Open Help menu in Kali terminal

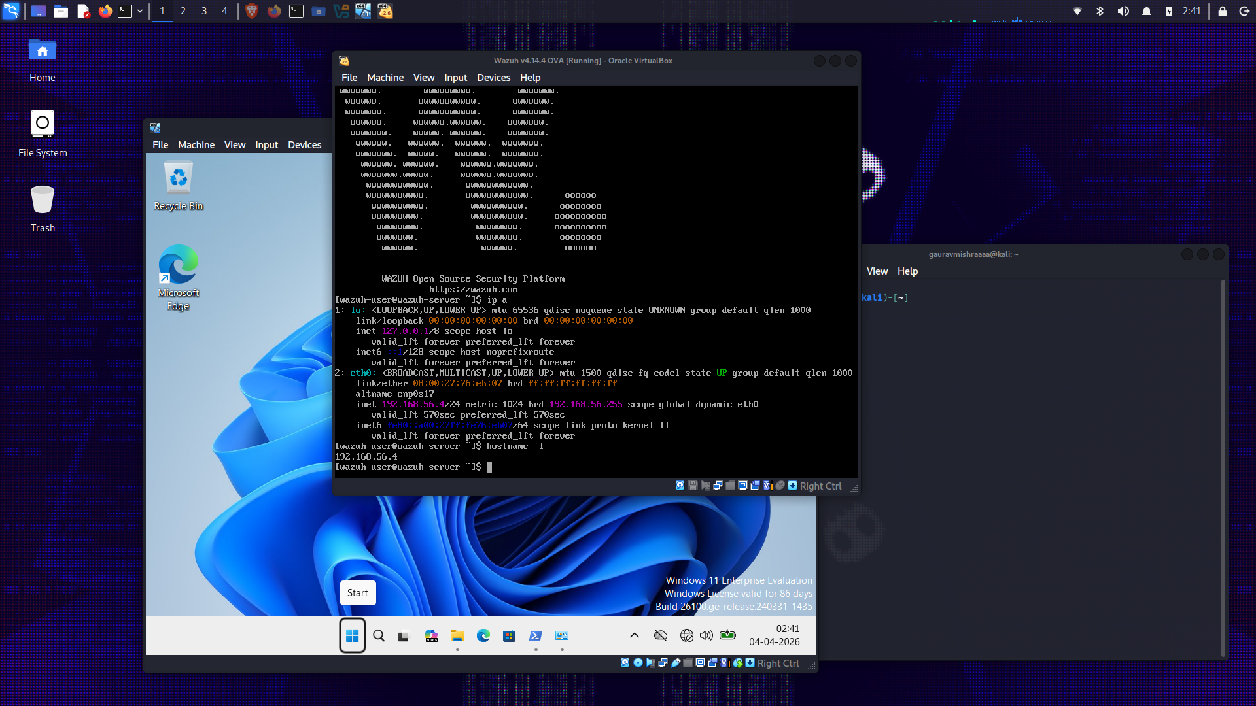click(x=907, y=271)
